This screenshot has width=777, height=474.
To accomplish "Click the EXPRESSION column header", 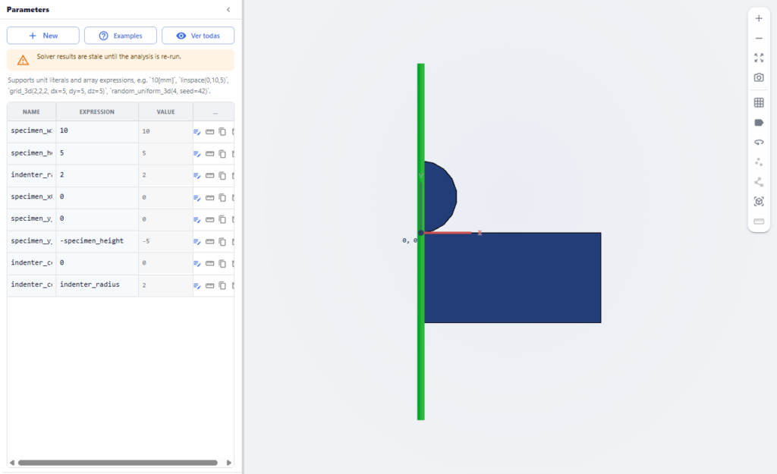I will click(97, 112).
